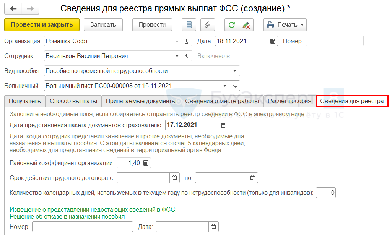Open calculator for Районный коэффициент field
The image size is (392, 235).
146,163
